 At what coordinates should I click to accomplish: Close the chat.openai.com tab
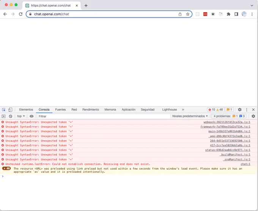pyautogui.click(x=77, y=6)
